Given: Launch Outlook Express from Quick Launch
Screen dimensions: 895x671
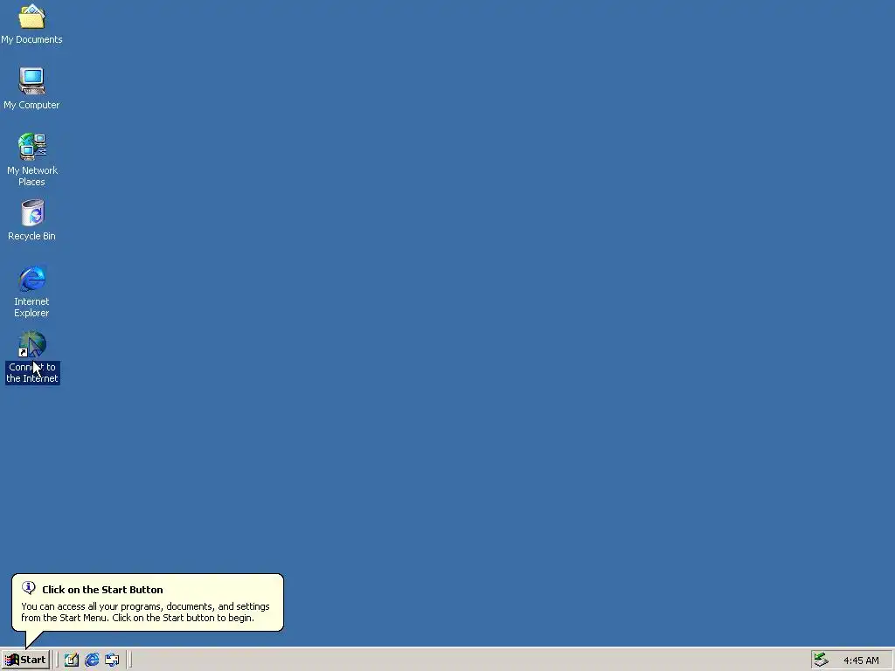Looking at the screenshot, I should pos(112,660).
